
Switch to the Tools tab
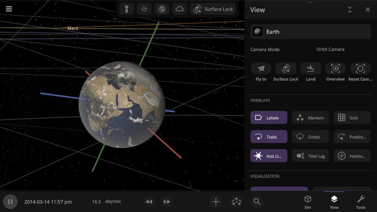(361, 202)
